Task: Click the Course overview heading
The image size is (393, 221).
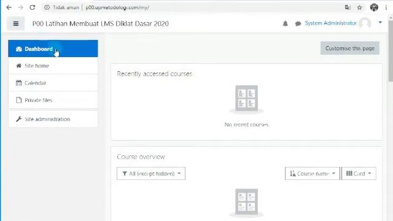Action: pos(141,157)
